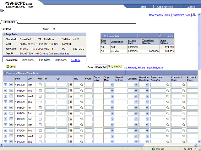Open Comment Code lookup for 11/03/09
The image size is (201, 151).
pos(184,91)
